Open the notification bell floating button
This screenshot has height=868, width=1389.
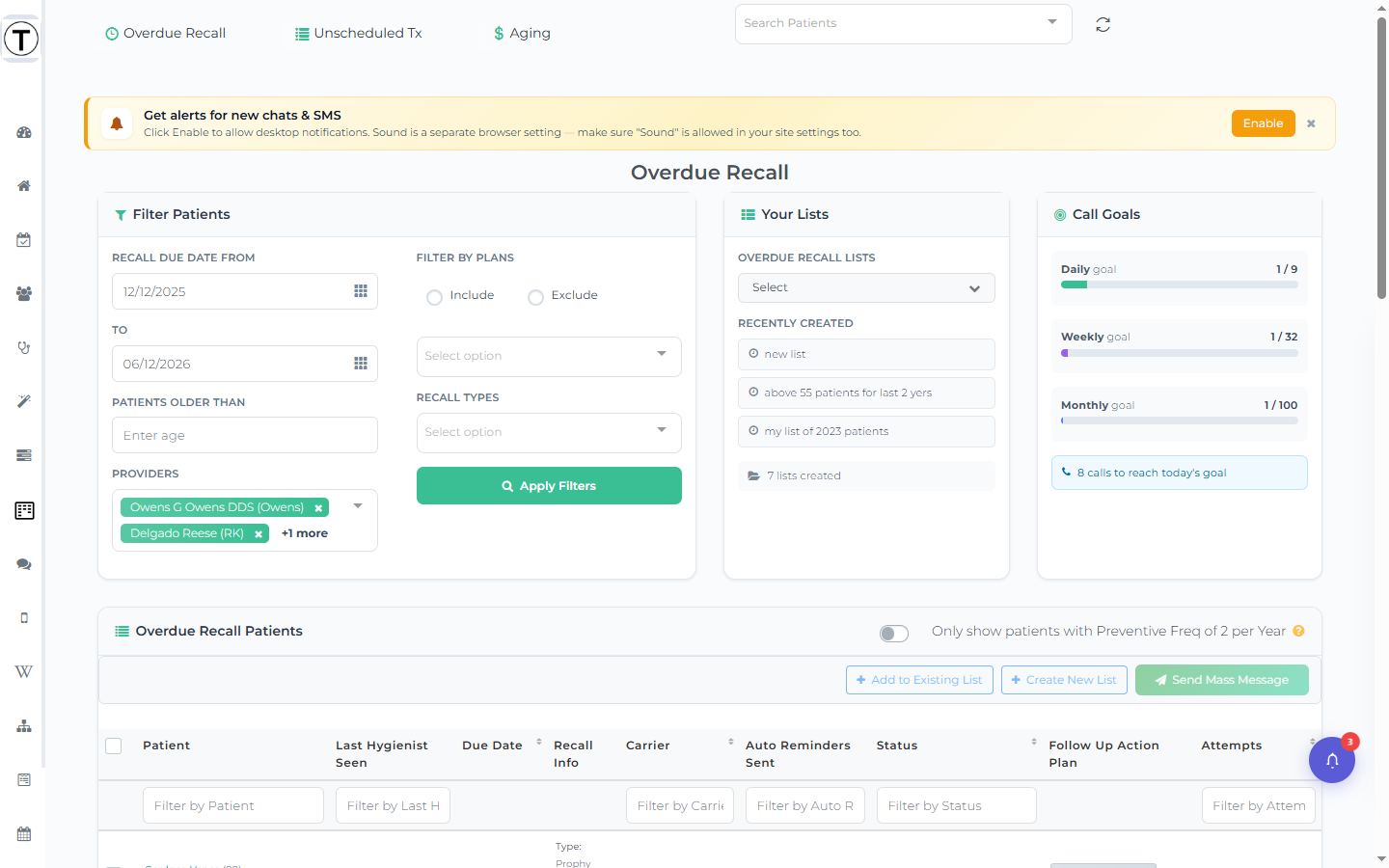tap(1332, 760)
